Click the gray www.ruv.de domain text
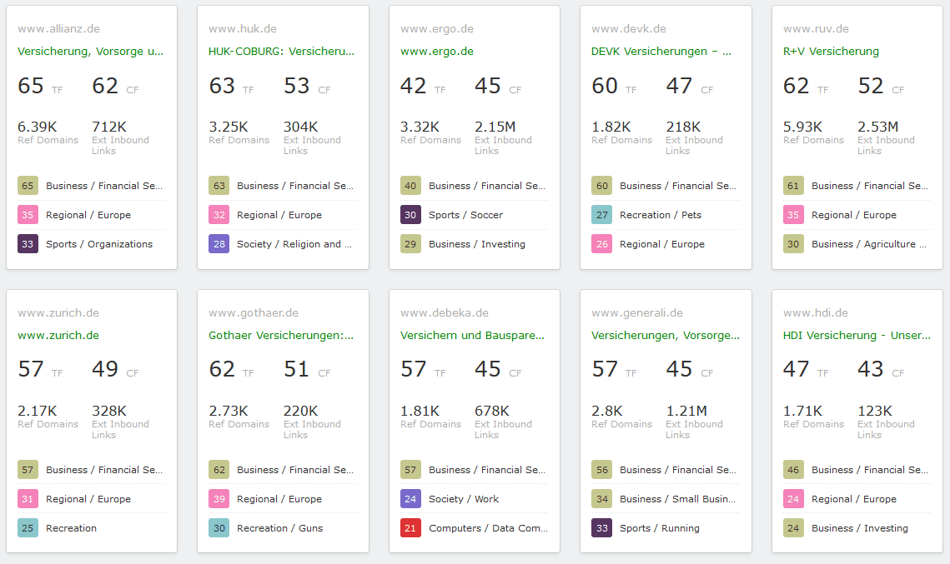The width and height of the screenshot is (950, 564). click(x=816, y=28)
